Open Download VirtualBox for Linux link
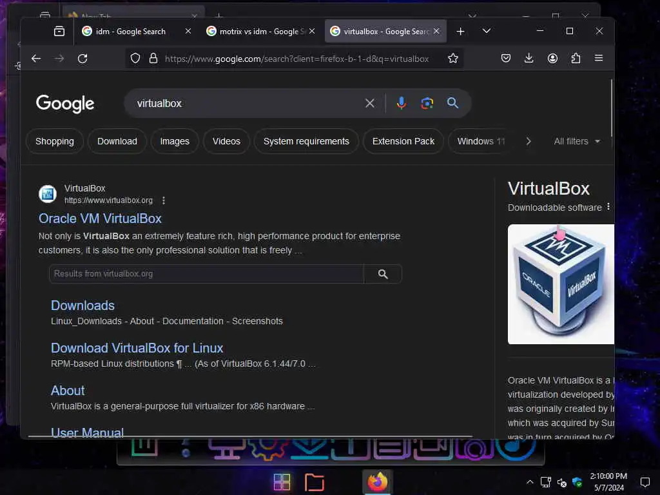 pyautogui.click(x=137, y=348)
